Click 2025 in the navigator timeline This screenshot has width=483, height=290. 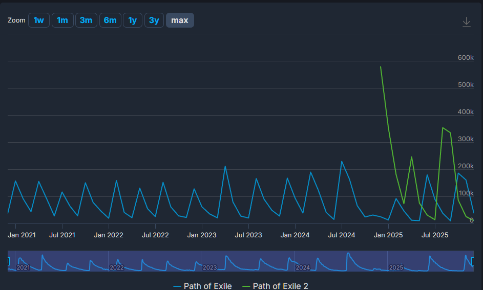tap(396, 267)
